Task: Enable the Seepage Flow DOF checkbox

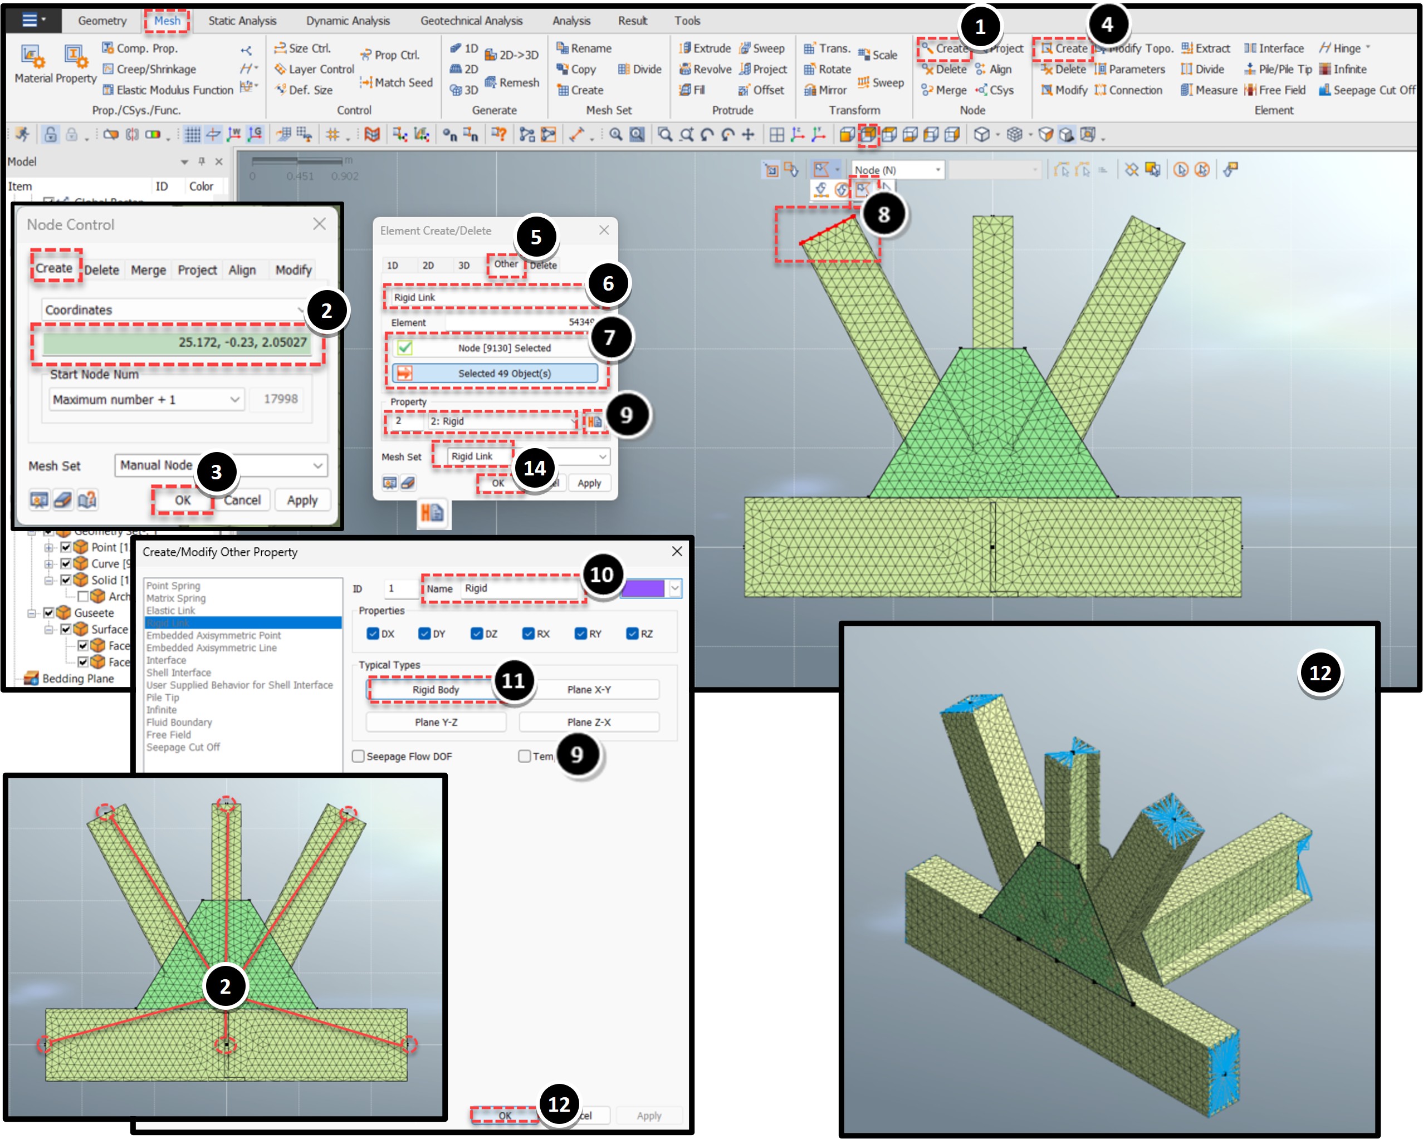Action: click(358, 756)
